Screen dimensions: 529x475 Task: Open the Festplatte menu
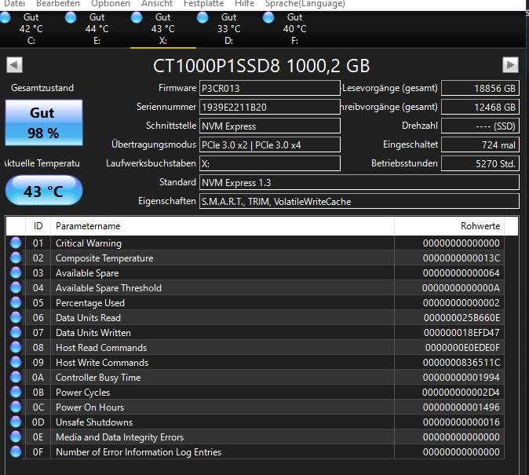[x=204, y=4]
